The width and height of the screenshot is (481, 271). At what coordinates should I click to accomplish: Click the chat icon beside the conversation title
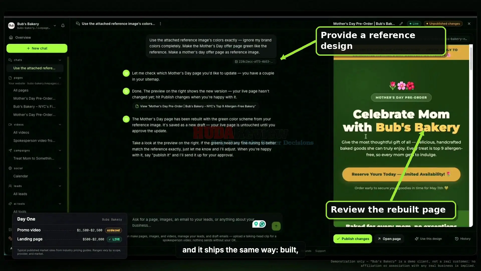click(78, 24)
